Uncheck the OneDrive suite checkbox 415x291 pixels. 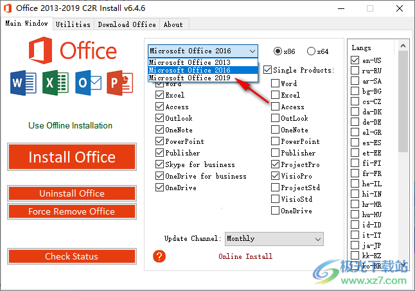(159, 188)
